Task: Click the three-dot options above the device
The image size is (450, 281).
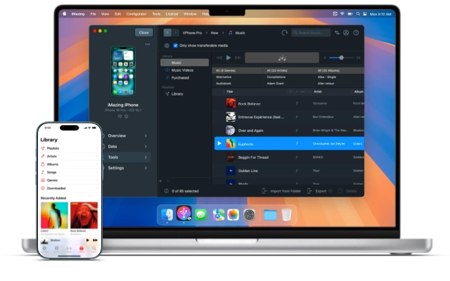Action: (147, 44)
